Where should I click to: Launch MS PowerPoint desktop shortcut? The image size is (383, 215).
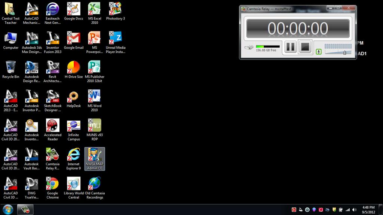click(x=95, y=43)
